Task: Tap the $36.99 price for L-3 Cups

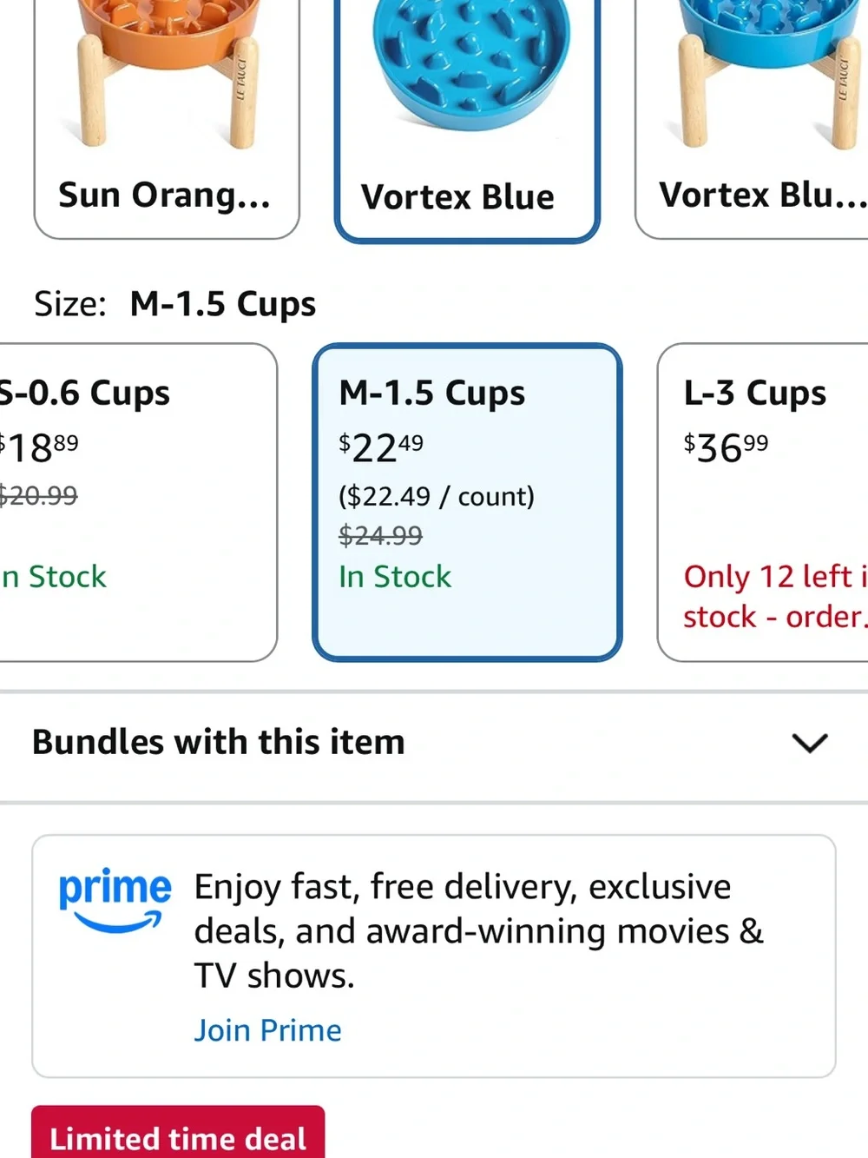Action: point(726,447)
